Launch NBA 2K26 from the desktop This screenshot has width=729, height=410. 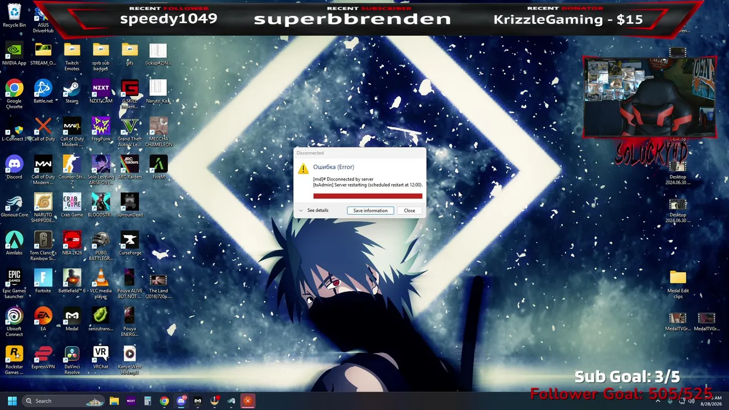coord(72,244)
